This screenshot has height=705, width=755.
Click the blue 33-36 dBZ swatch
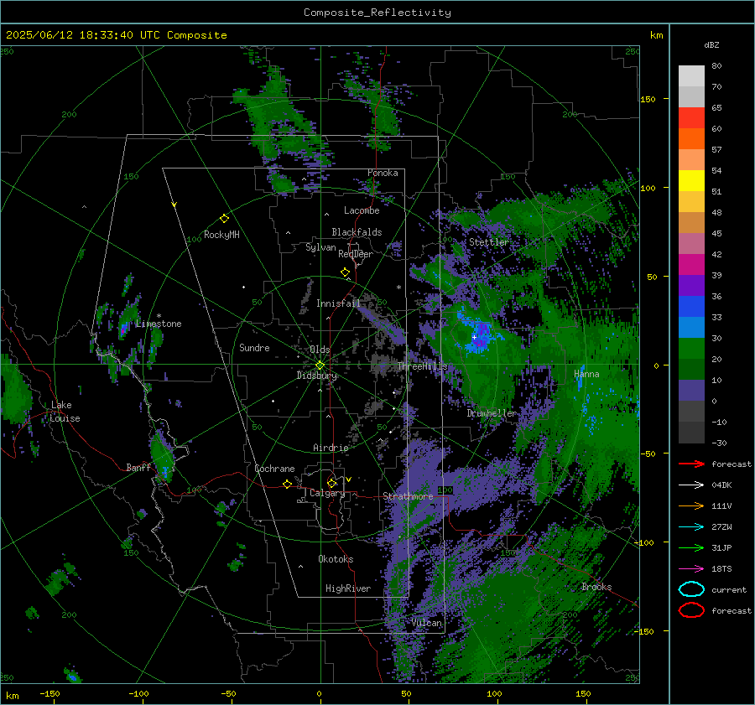pos(691,306)
